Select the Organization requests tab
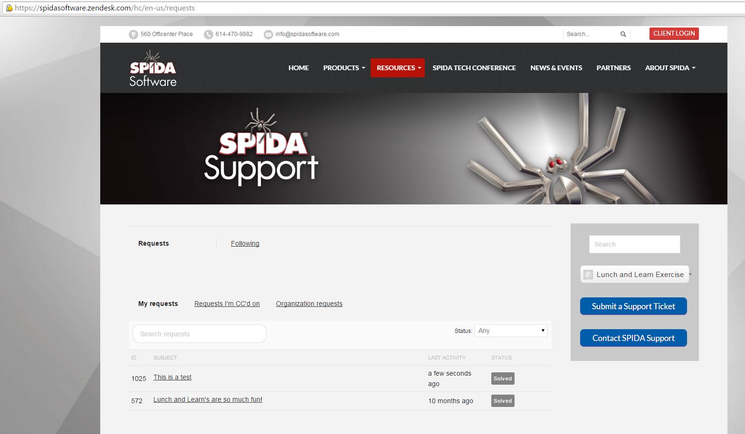 (309, 304)
